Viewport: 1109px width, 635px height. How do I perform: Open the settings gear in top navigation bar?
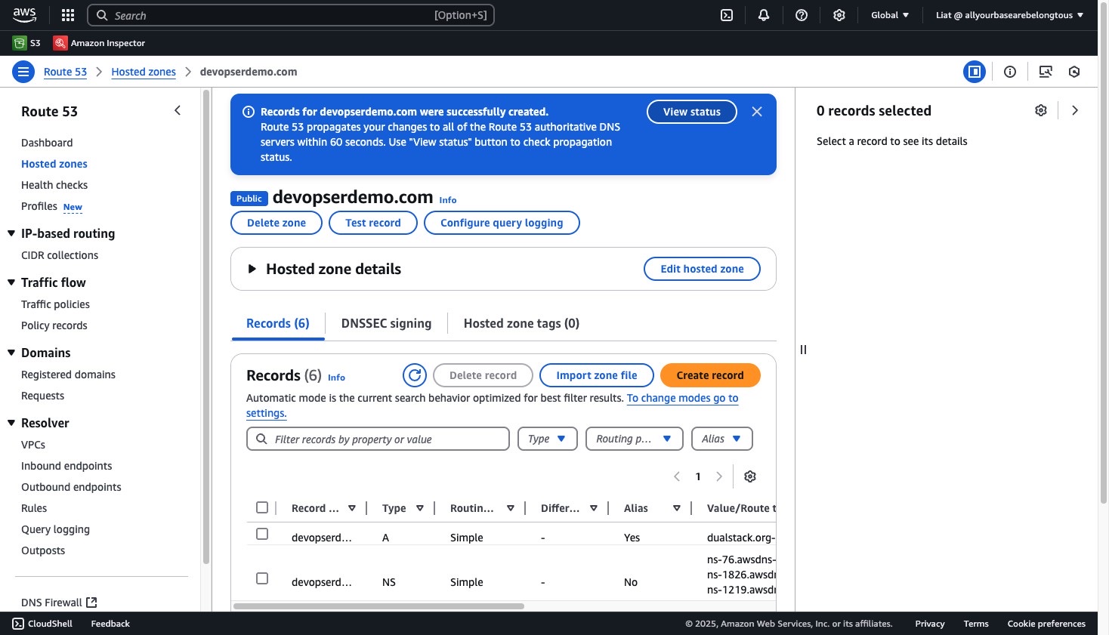[x=839, y=15]
